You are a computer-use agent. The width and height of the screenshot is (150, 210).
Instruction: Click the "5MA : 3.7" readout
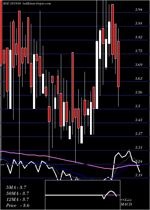tap(16, 187)
